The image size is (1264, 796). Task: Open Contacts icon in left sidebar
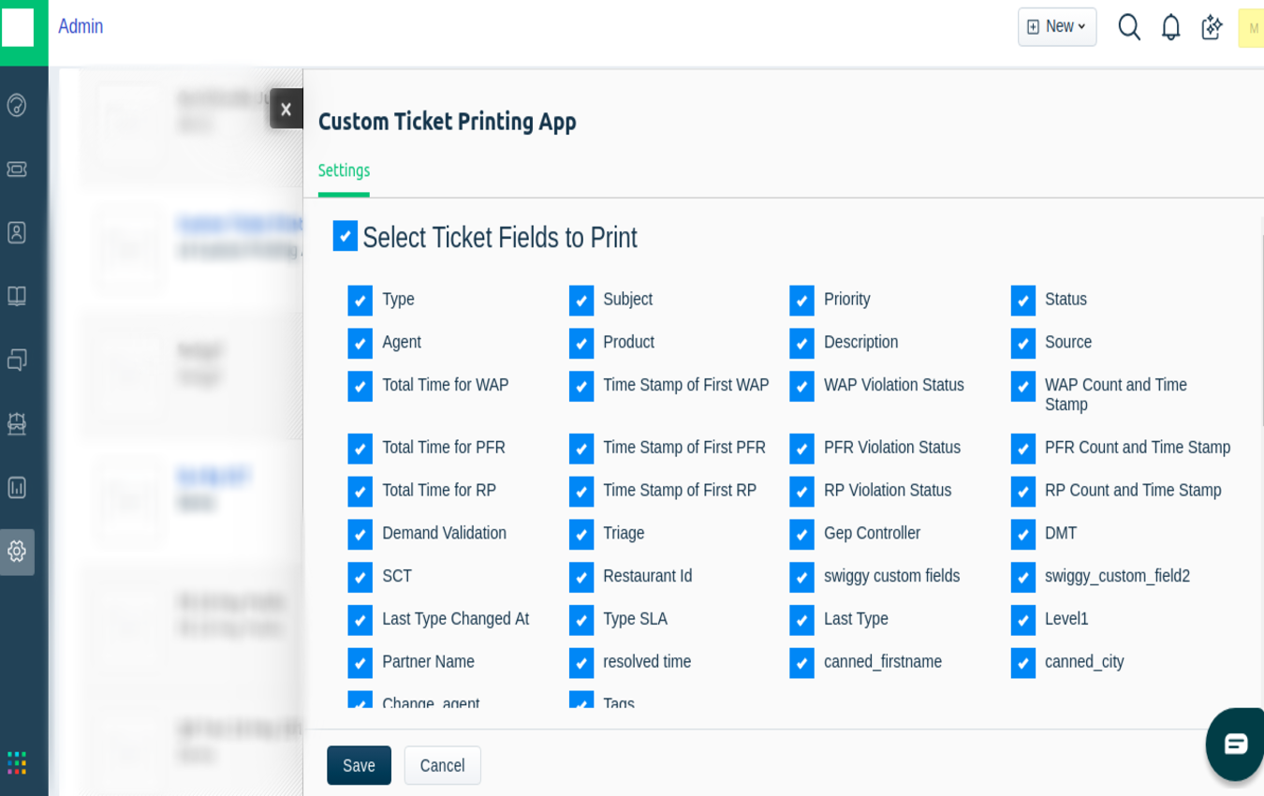pos(17,232)
